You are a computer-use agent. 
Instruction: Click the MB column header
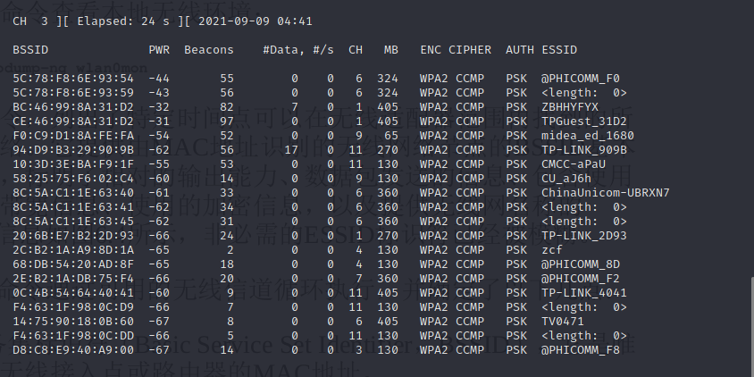point(391,50)
